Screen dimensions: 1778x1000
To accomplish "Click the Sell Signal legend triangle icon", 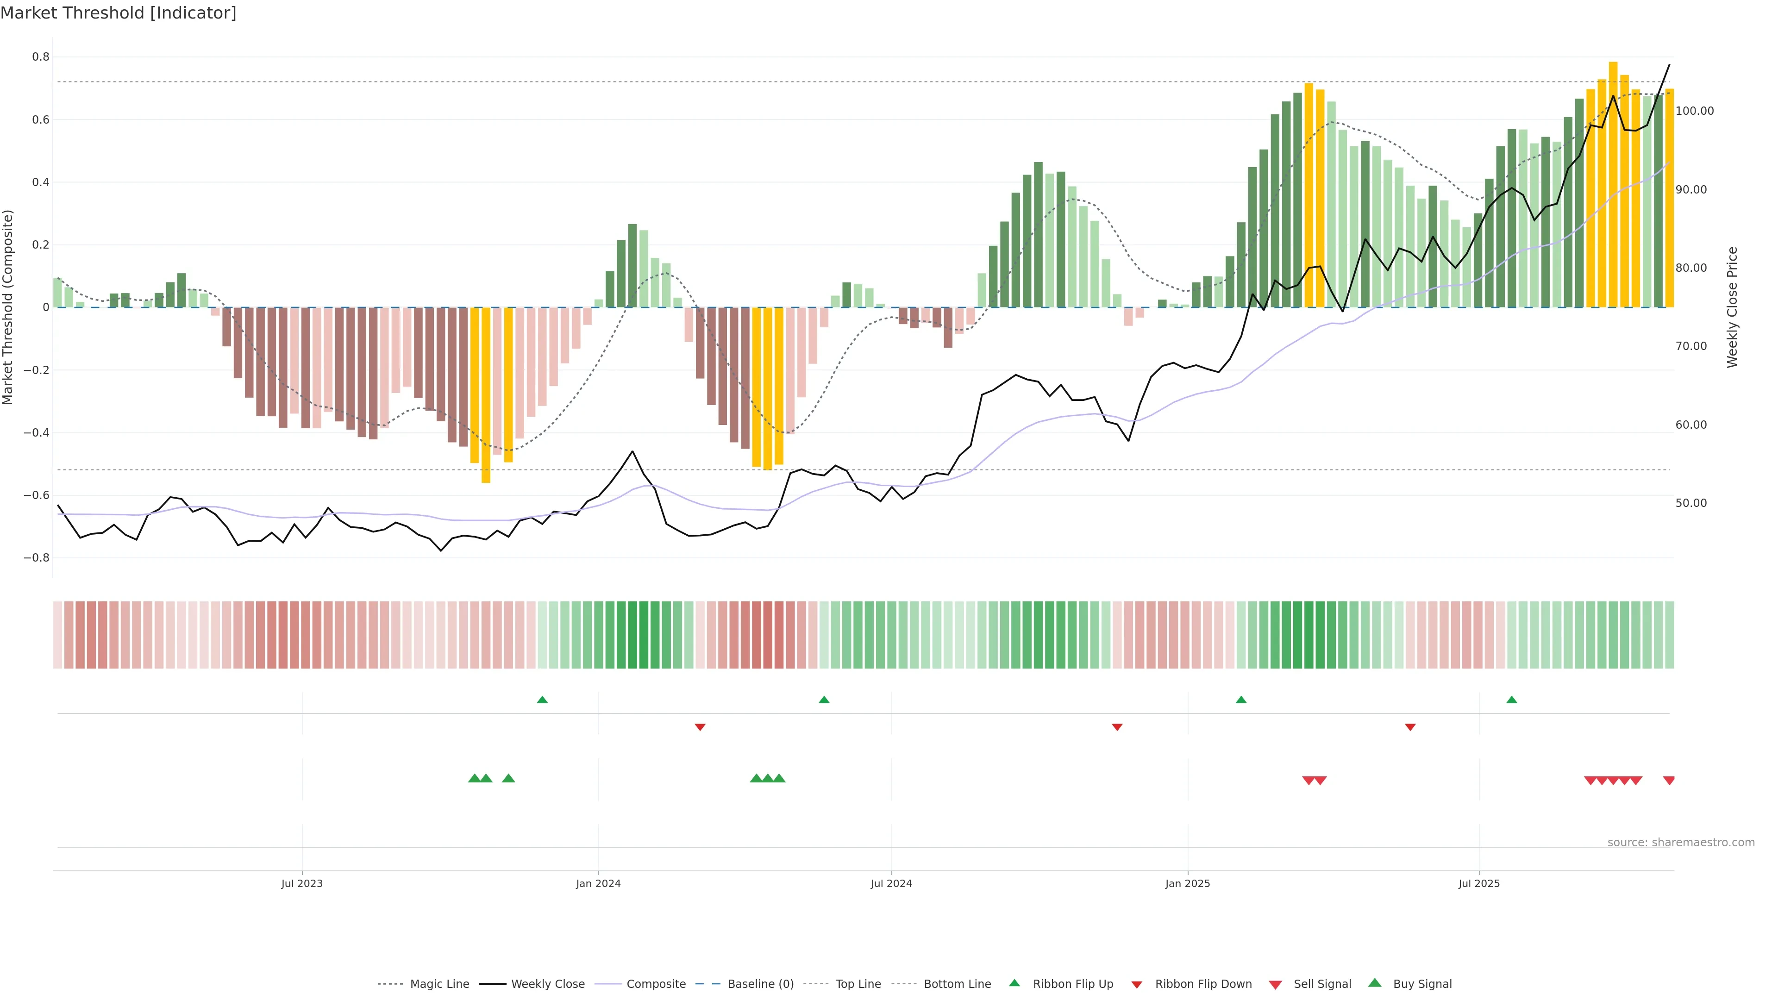I will pos(1275,985).
